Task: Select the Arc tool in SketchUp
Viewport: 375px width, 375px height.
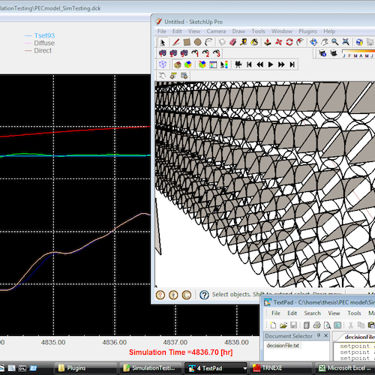Action: (x=208, y=42)
